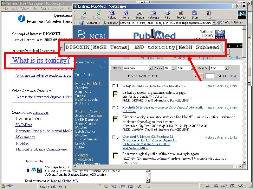
Task: Open the Clipboard tab
Action: click(207, 58)
